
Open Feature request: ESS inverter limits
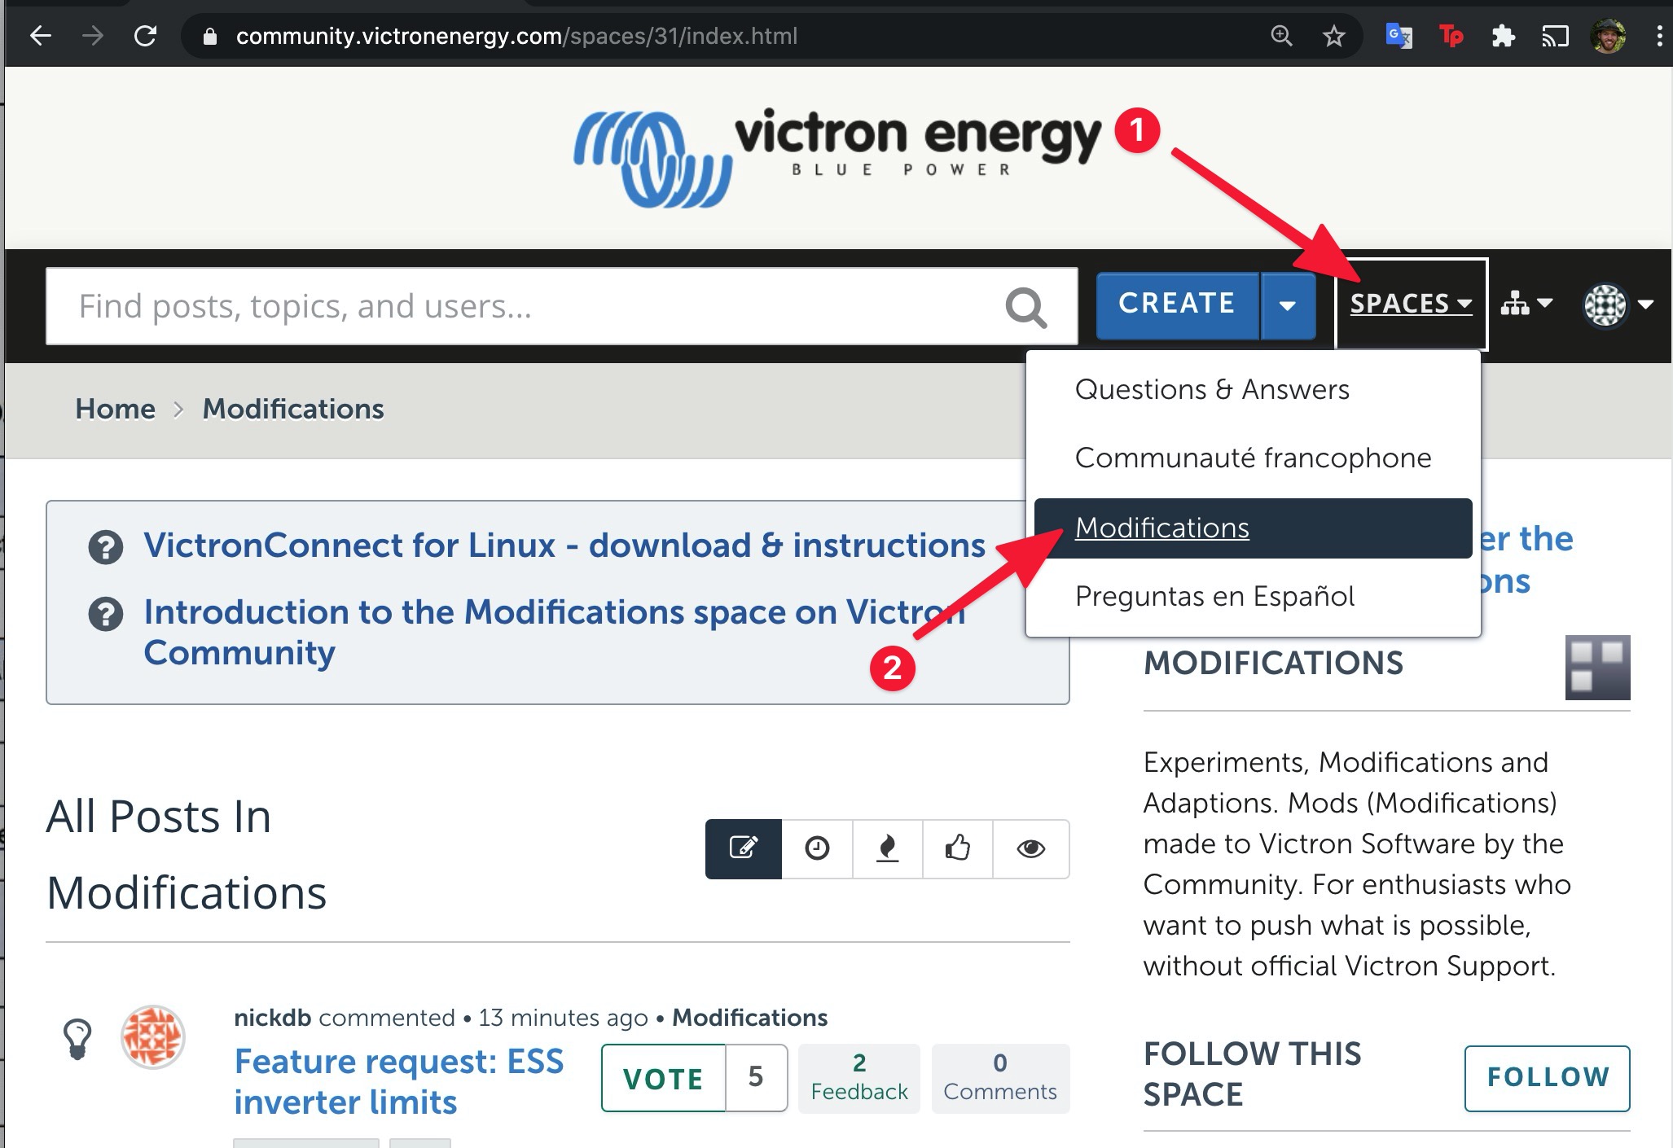398,1082
